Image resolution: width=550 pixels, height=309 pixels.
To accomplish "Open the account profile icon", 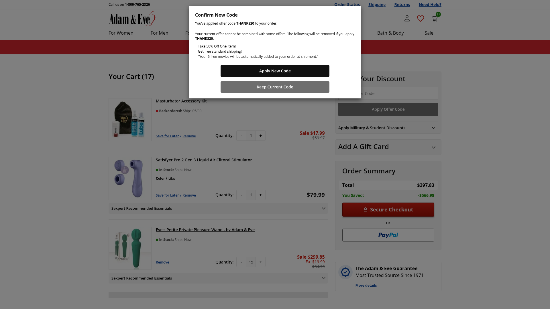I will pos(407,19).
